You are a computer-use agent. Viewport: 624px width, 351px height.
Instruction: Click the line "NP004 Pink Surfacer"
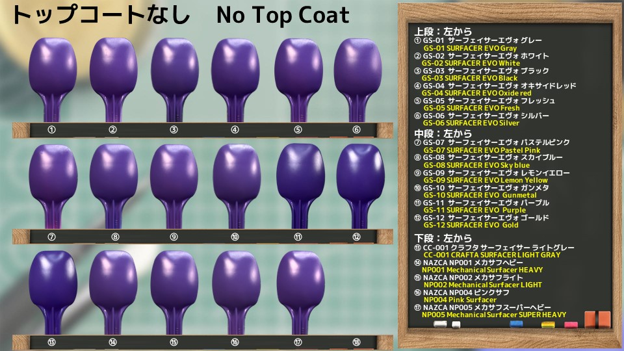[460, 300]
